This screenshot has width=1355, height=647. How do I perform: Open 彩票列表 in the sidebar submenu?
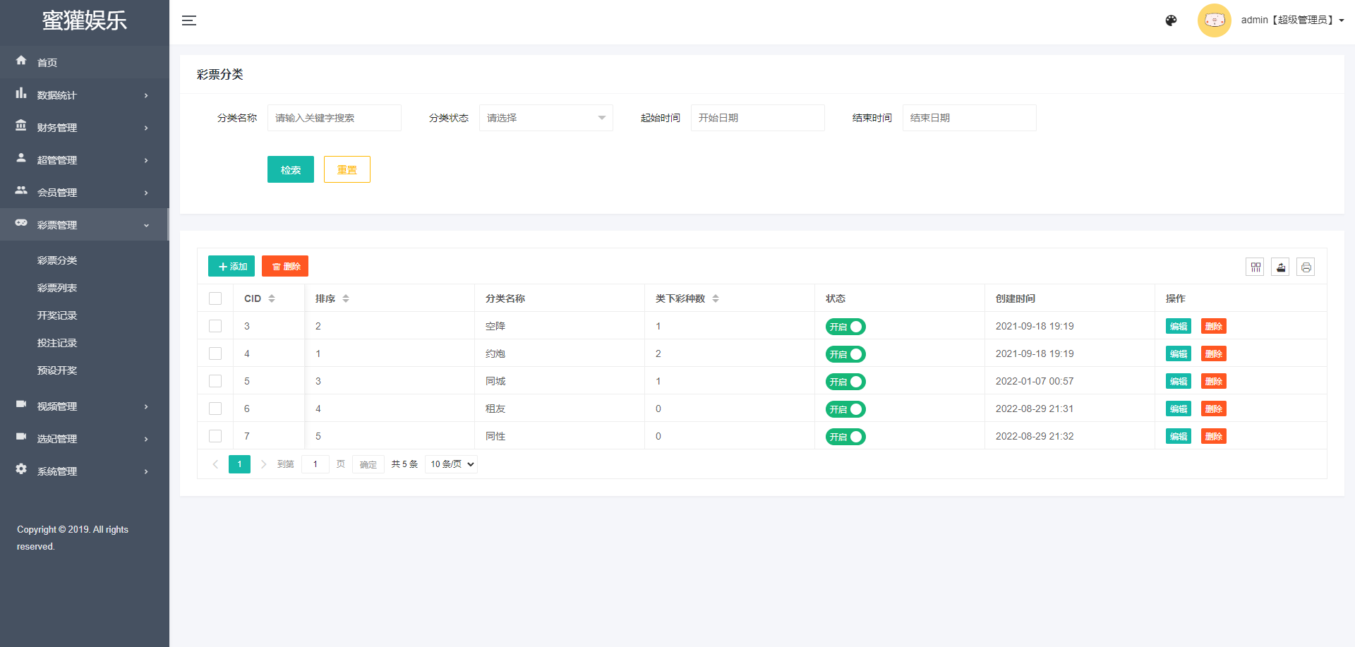pos(57,288)
